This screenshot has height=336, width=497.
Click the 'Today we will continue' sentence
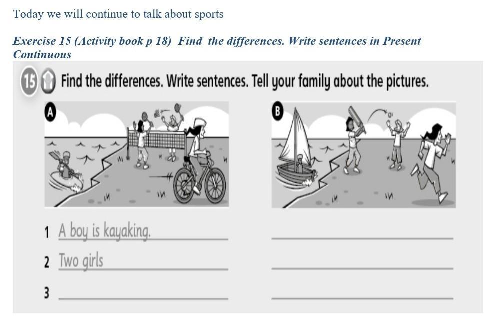(118, 14)
